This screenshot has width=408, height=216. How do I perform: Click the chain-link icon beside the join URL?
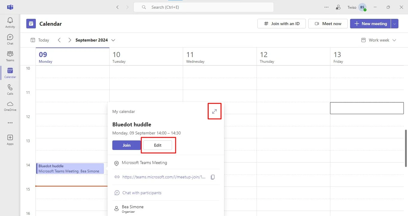pos(117,177)
